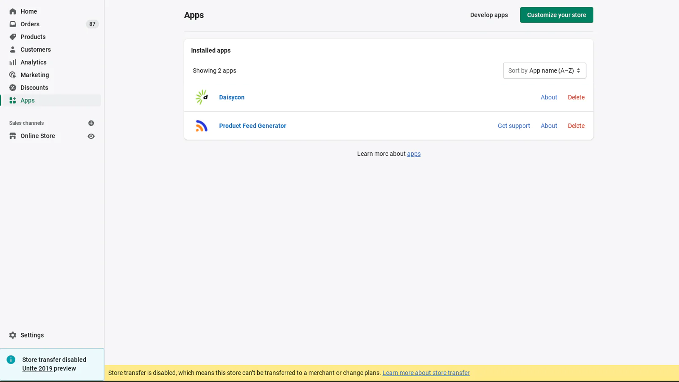Screen dimensions: 679x382
Task: Click Get support for Product Feed Generator
Action: 513,126
